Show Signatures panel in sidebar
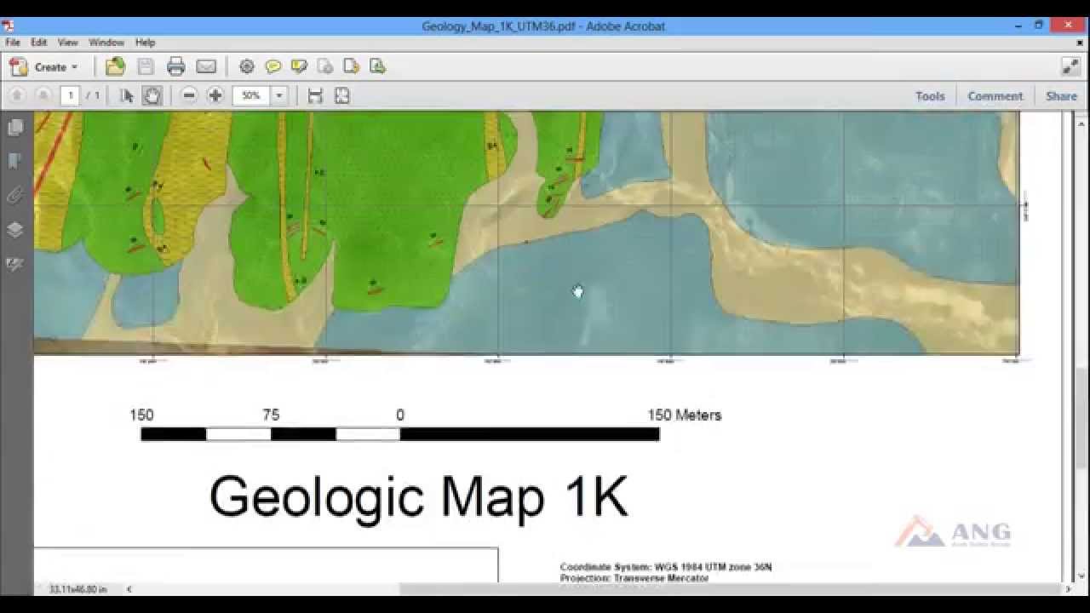Screen dimensions: 1090x613 point(15,264)
